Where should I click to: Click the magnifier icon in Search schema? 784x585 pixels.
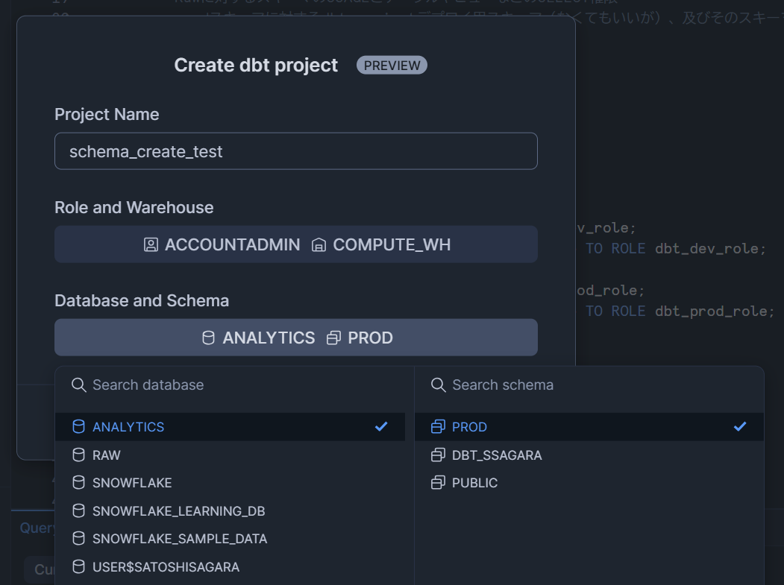pos(438,385)
